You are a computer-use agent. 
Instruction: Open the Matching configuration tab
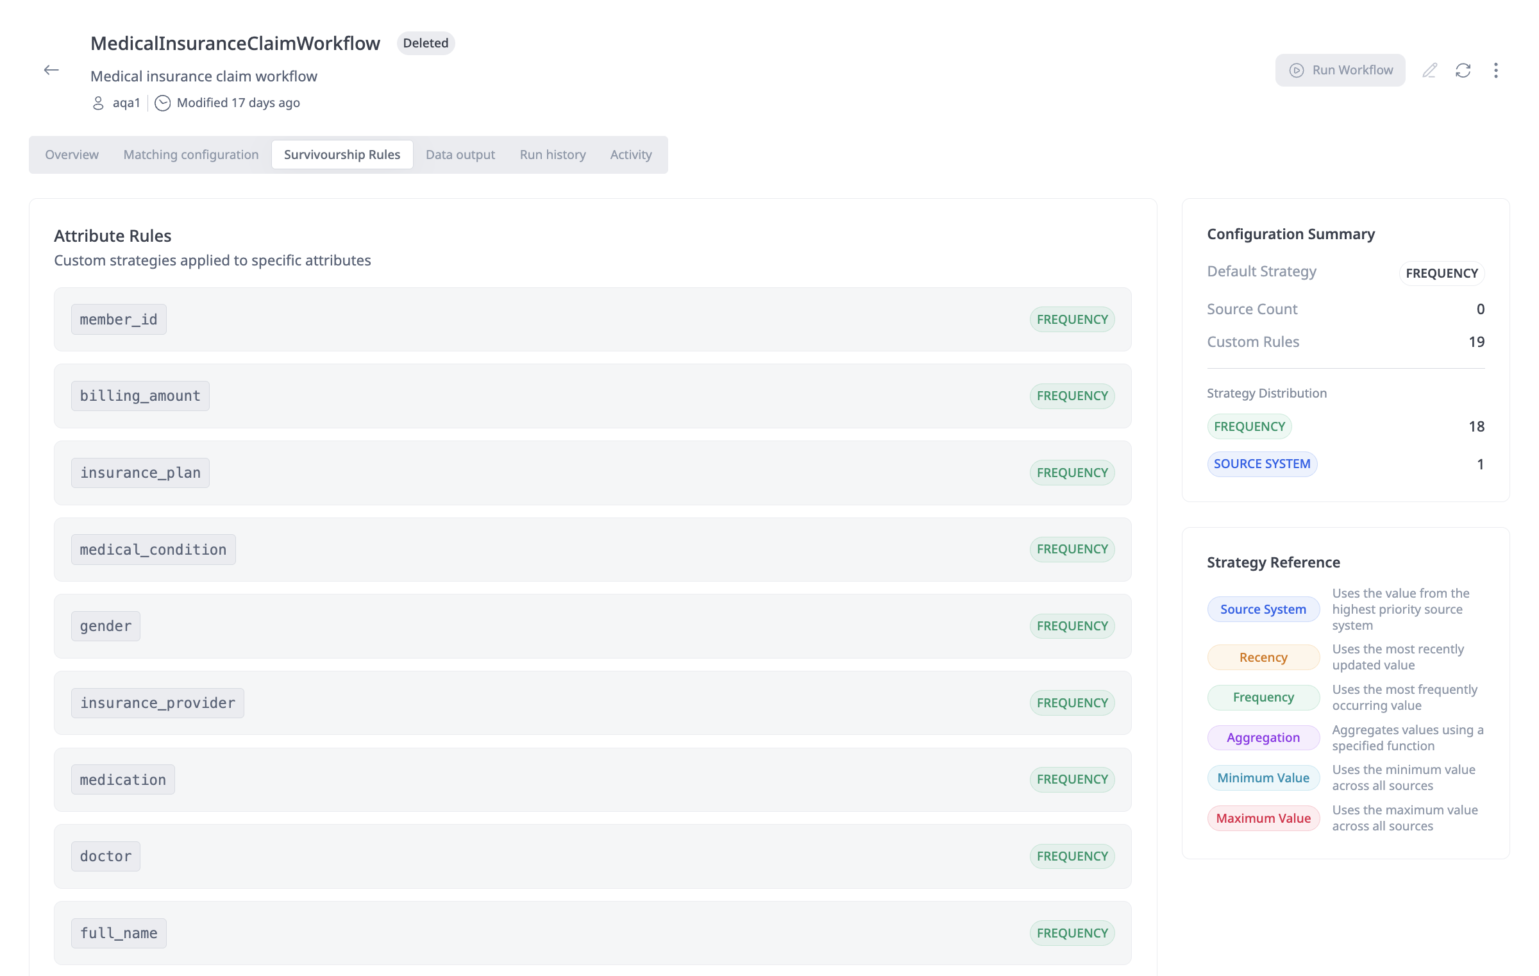[191, 155]
